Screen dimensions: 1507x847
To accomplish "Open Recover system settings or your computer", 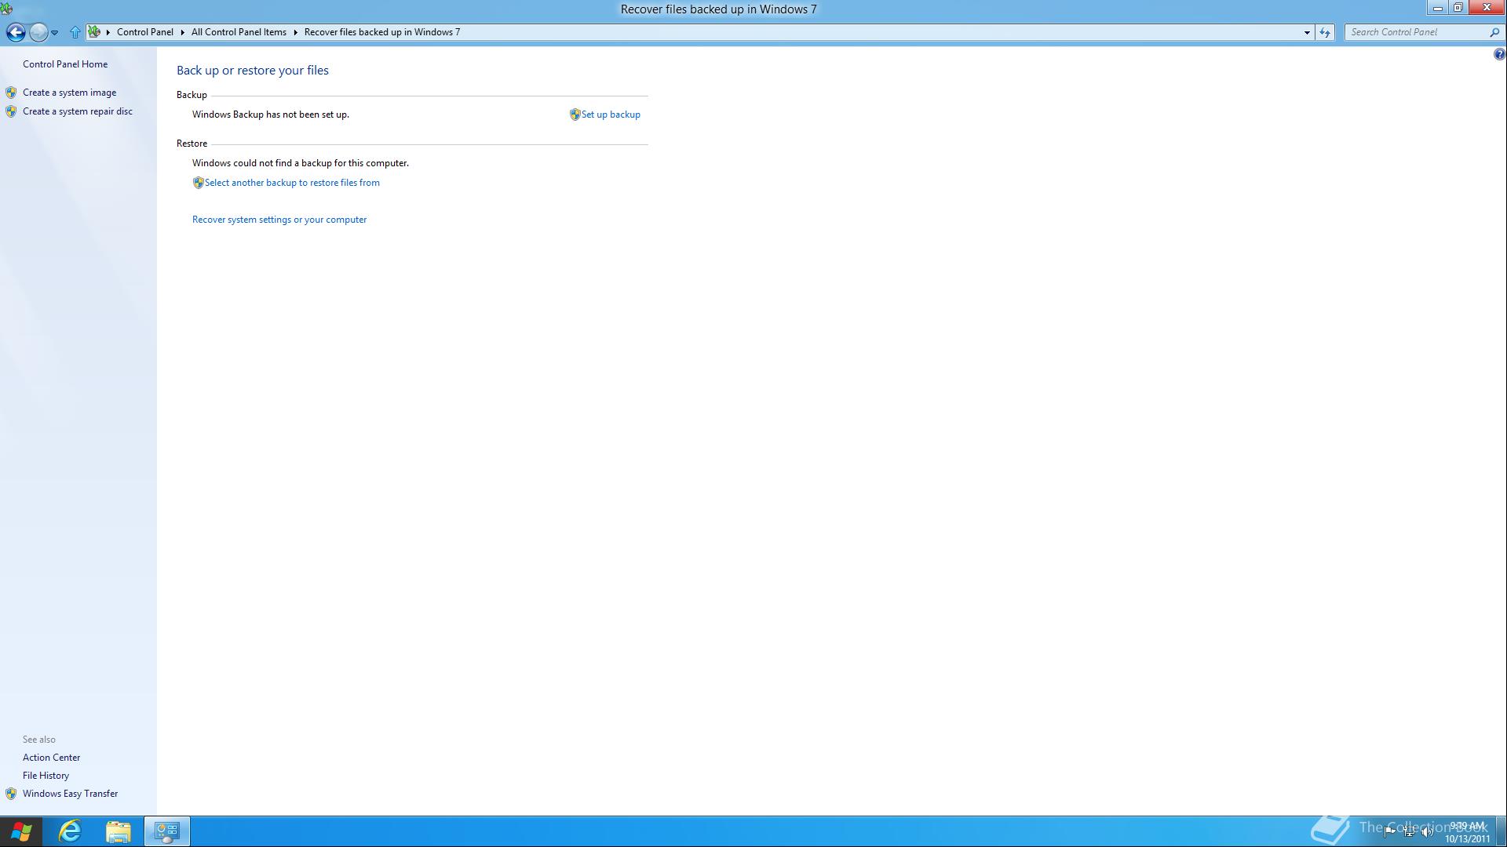I will (279, 220).
